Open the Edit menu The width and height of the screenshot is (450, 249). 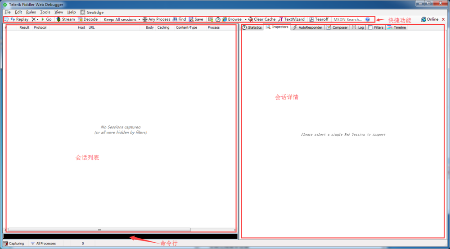[18, 12]
